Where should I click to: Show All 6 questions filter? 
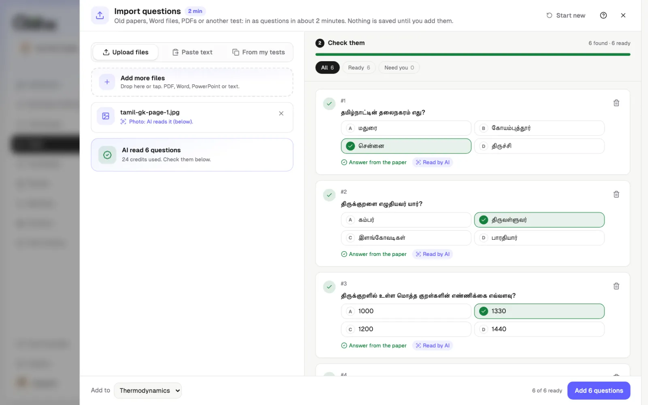[x=327, y=68]
